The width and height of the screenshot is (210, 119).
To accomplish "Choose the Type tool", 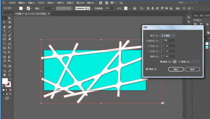I will coord(5,31).
